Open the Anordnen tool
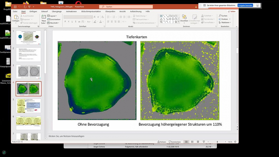The image size is (279, 157). 184,18
